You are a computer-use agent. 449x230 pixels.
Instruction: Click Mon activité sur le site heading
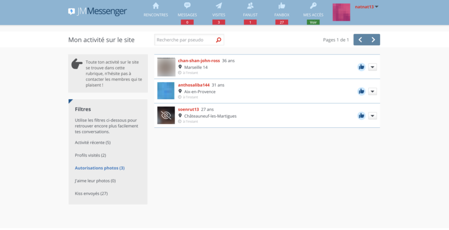coord(101,40)
